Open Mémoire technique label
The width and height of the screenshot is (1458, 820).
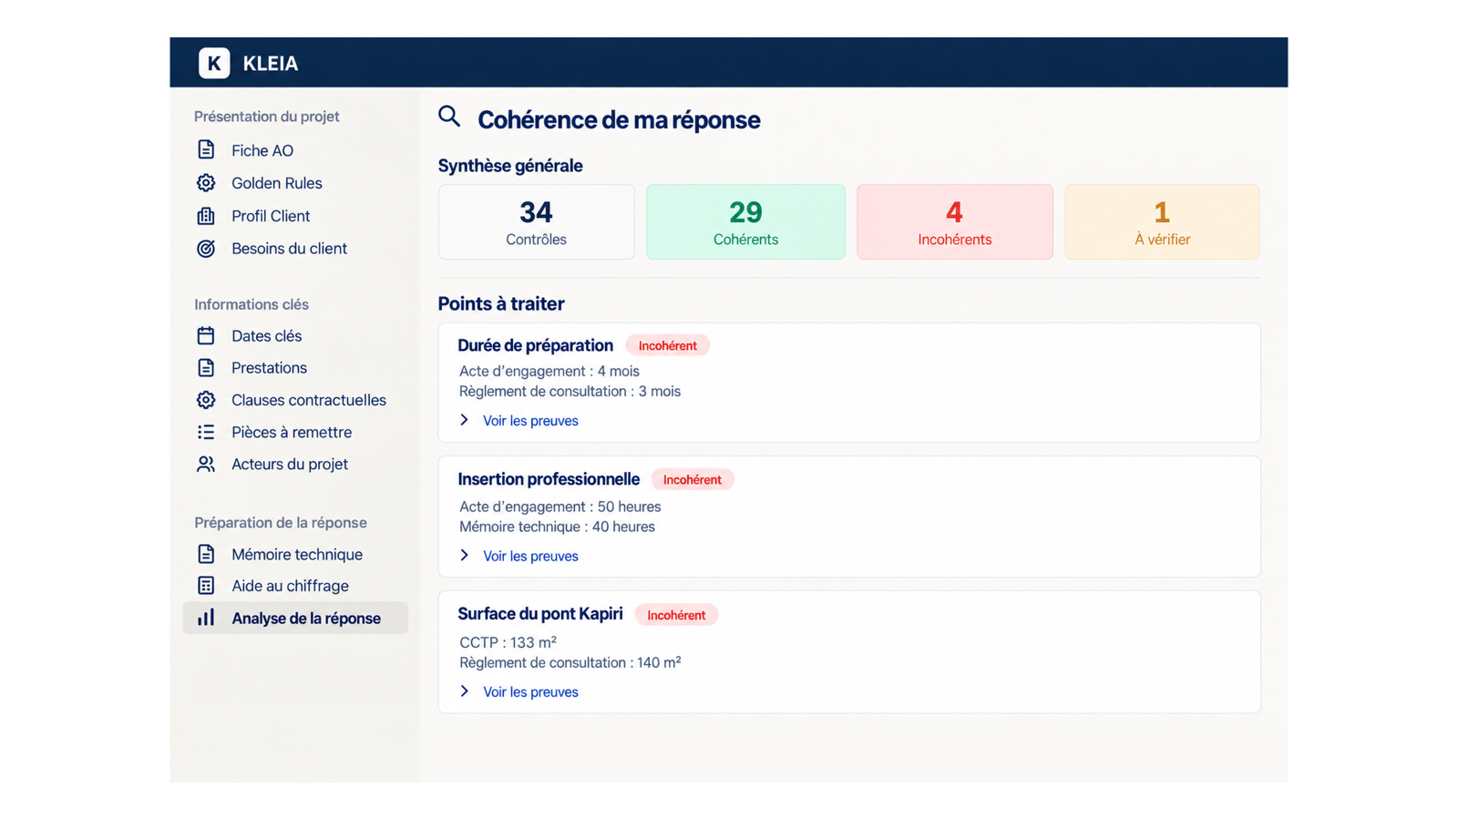click(x=297, y=555)
